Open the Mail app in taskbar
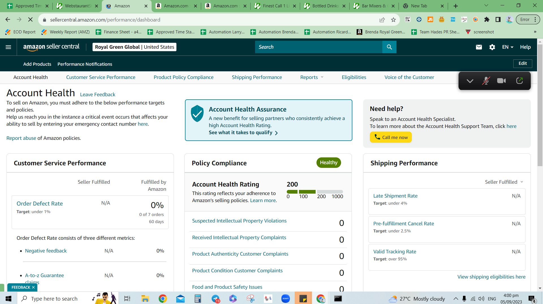 (180, 298)
